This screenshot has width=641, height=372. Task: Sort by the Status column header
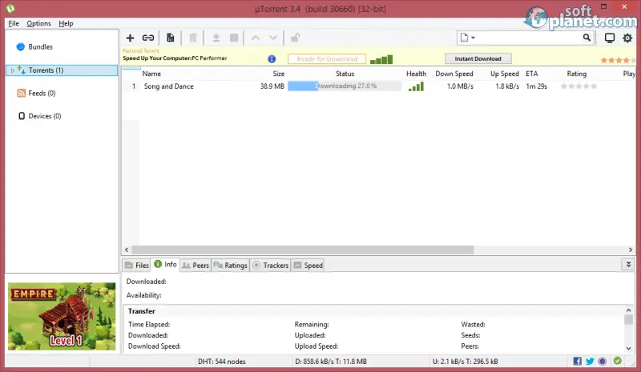click(345, 74)
